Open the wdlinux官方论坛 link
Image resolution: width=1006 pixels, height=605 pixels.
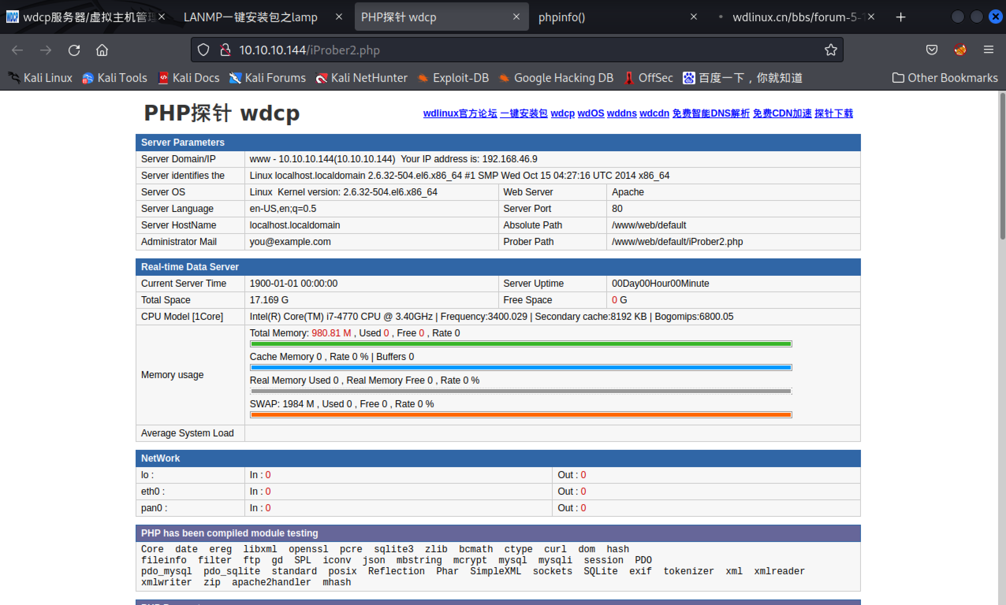(460, 113)
